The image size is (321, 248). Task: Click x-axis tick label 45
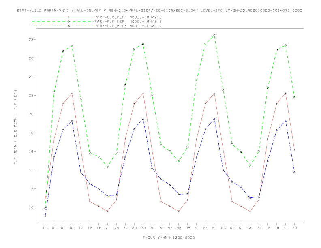pyautogui.click(x=179, y=228)
